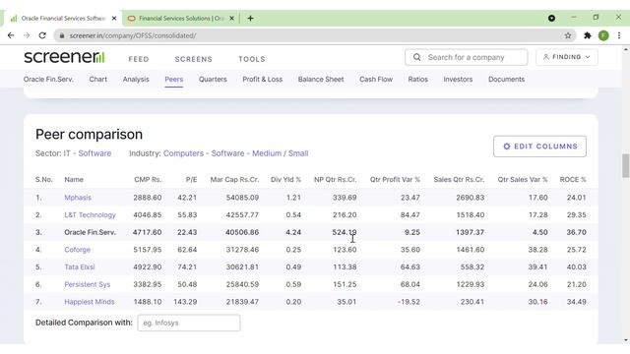Image resolution: width=630 pixels, height=354 pixels.
Task: Click the P/E column header
Action: tap(191, 179)
